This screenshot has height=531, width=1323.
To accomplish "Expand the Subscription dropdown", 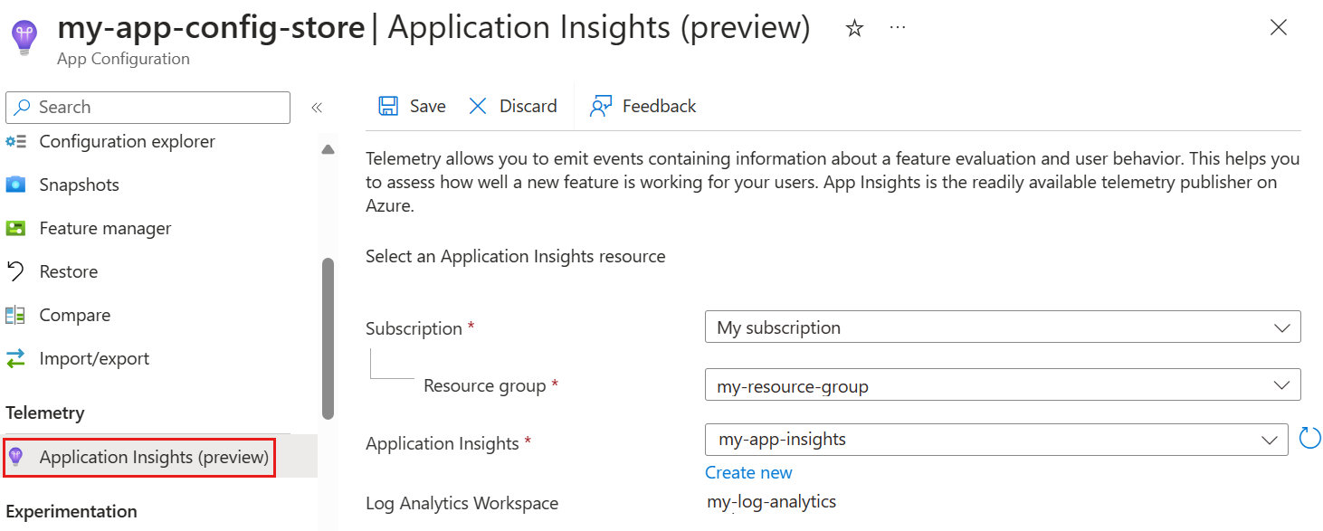I will pos(1002,327).
